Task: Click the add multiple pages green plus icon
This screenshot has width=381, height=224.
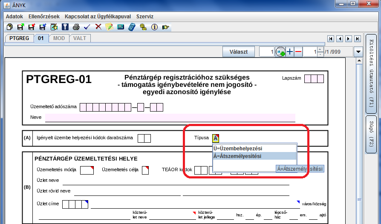Action: (280, 52)
